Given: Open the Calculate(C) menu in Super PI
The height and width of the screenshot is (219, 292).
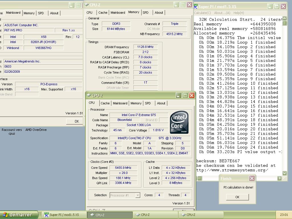Looking at the screenshot, I should pos(202,13).
